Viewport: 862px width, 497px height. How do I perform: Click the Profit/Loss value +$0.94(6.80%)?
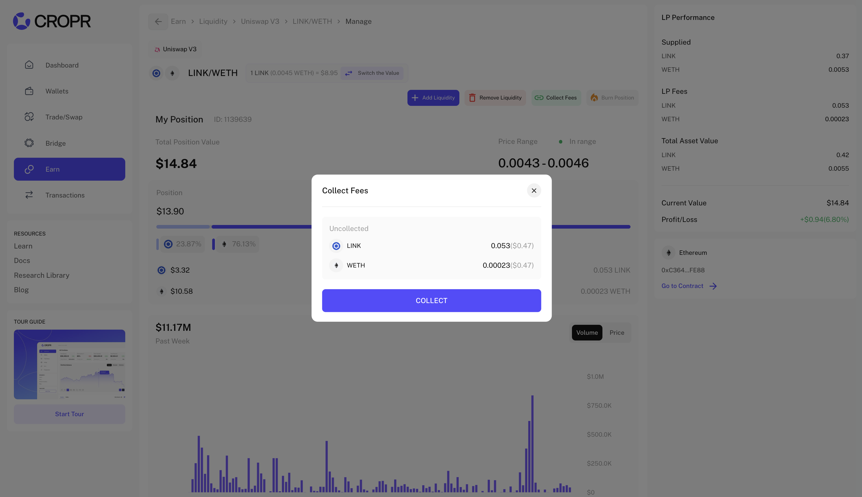click(x=824, y=220)
